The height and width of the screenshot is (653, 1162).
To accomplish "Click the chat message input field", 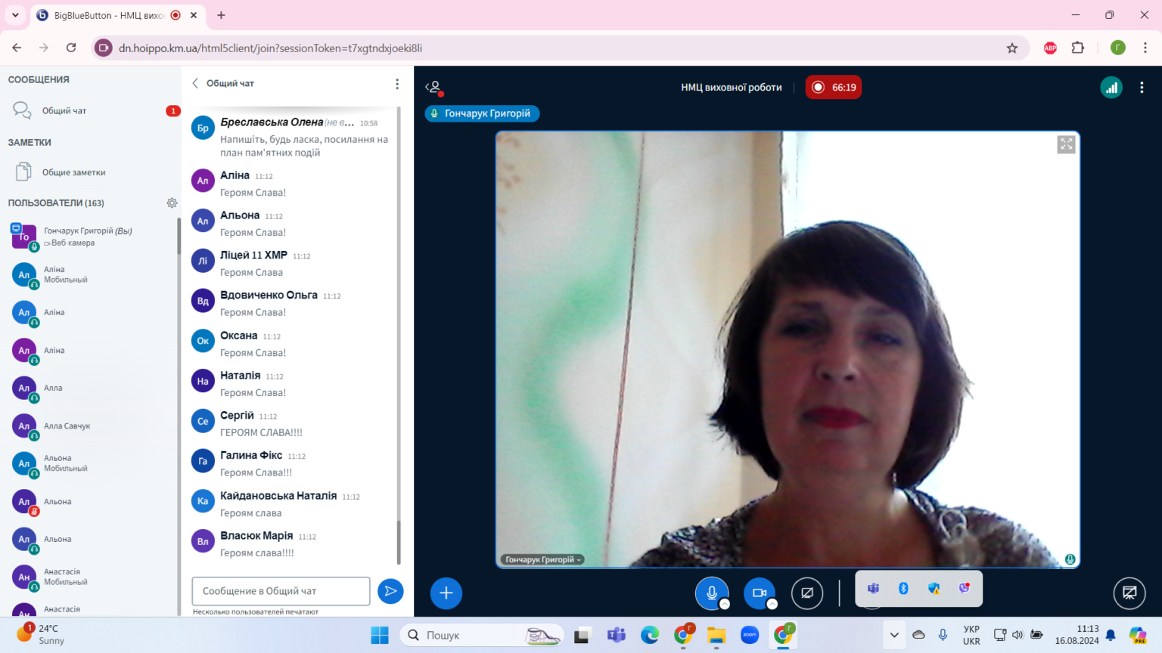I will point(281,591).
